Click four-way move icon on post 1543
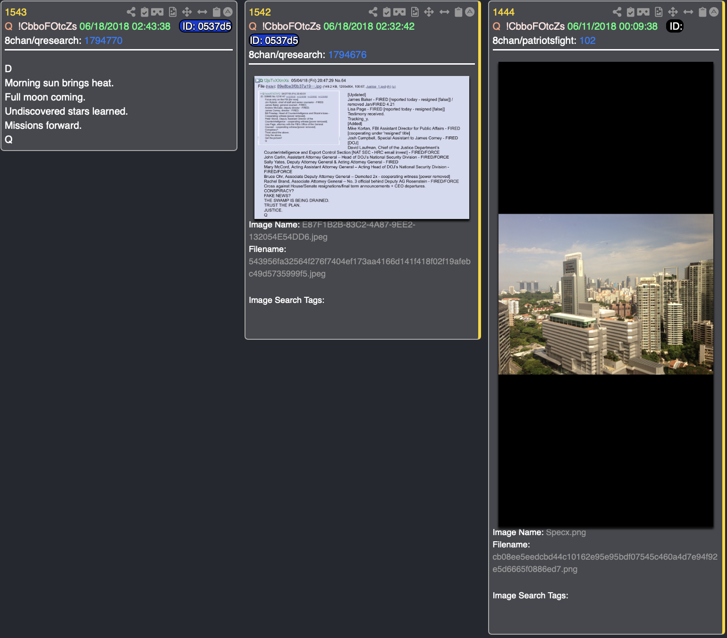Screen dimensions: 727x638 coord(187,12)
